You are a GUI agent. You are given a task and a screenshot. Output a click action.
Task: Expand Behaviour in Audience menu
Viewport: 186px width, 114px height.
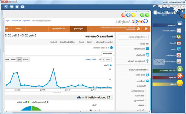(x=140, y=96)
